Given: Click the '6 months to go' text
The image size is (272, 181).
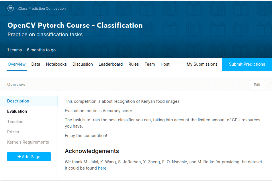Looking at the screenshot, I should [x=41, y=50].
